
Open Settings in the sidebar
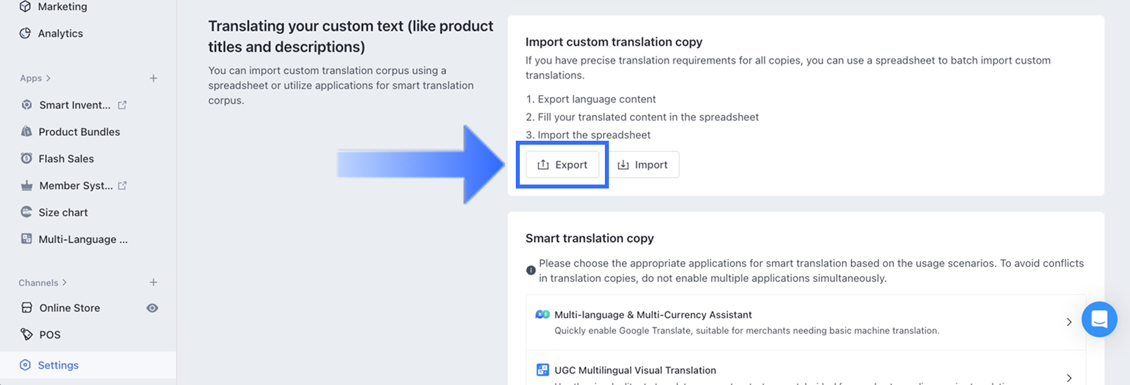58,365
